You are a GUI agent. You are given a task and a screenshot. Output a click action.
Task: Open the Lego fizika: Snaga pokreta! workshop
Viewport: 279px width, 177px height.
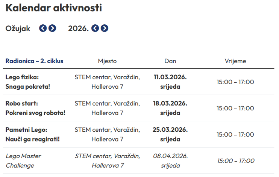[28, 82]
